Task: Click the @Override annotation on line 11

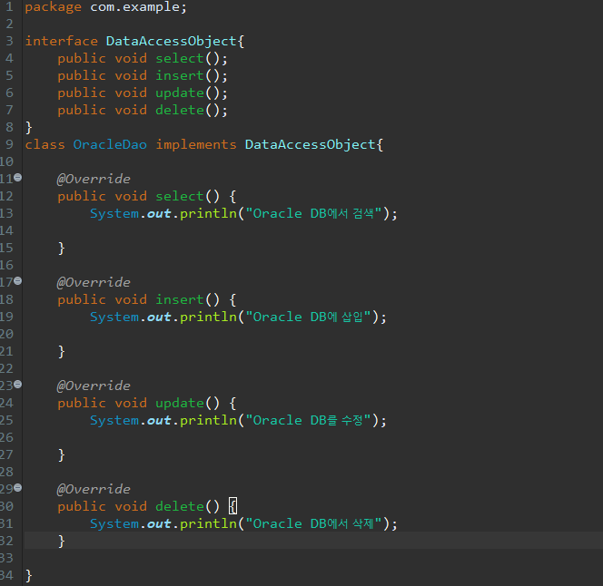Action: (x=94, y=179)
